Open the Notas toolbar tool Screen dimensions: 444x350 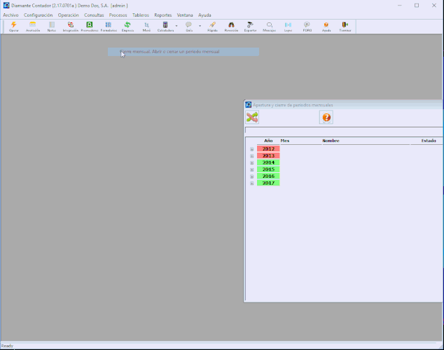(52, 27)
